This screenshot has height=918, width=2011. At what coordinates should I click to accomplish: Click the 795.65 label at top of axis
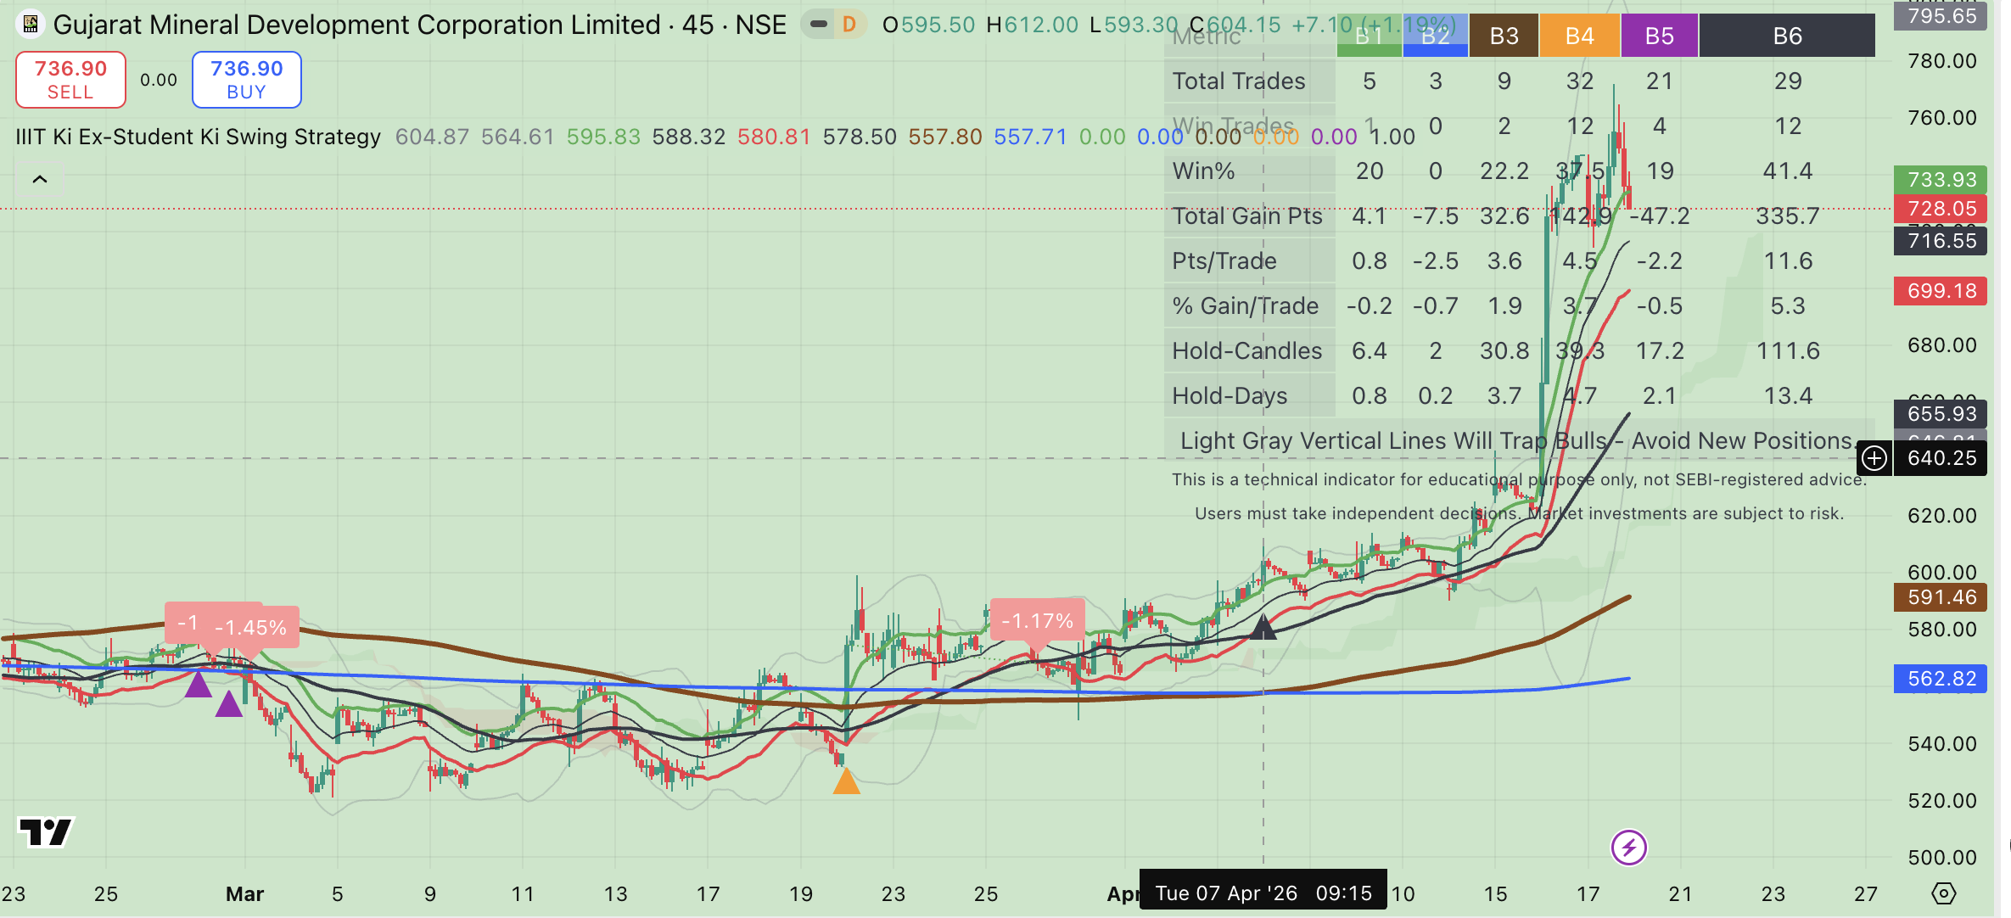(1941, 16)
